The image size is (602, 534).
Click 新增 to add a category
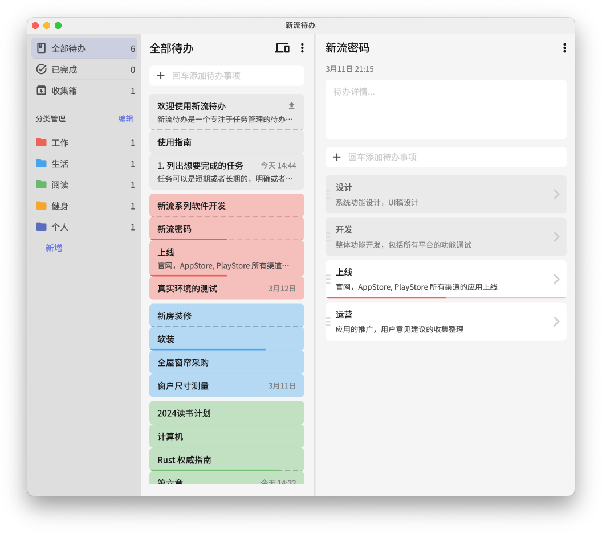pyautogui.click(x=54, y=248)
